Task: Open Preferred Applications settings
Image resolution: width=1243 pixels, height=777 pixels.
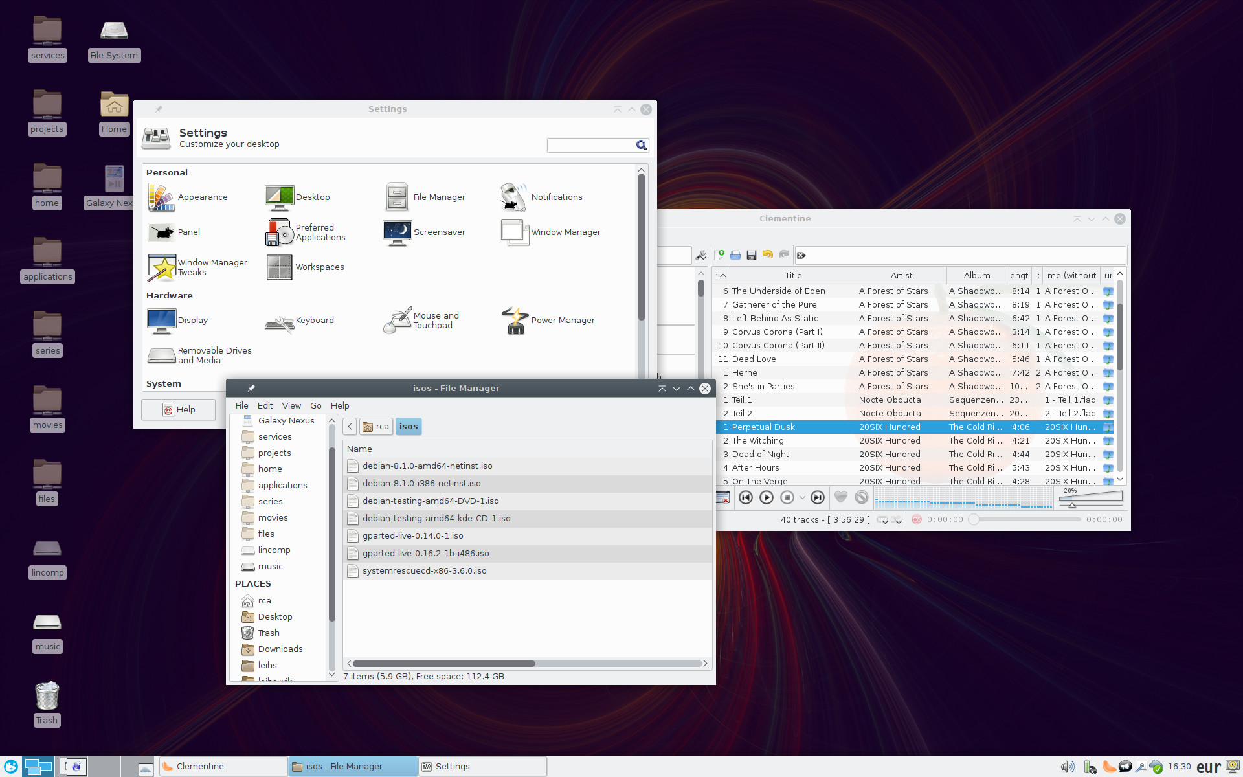Action: (306, 232)
